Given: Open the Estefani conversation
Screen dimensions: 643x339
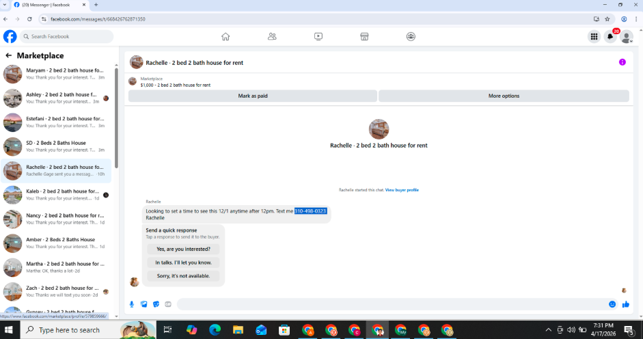Looking at the screenshot, I should 56,122.
